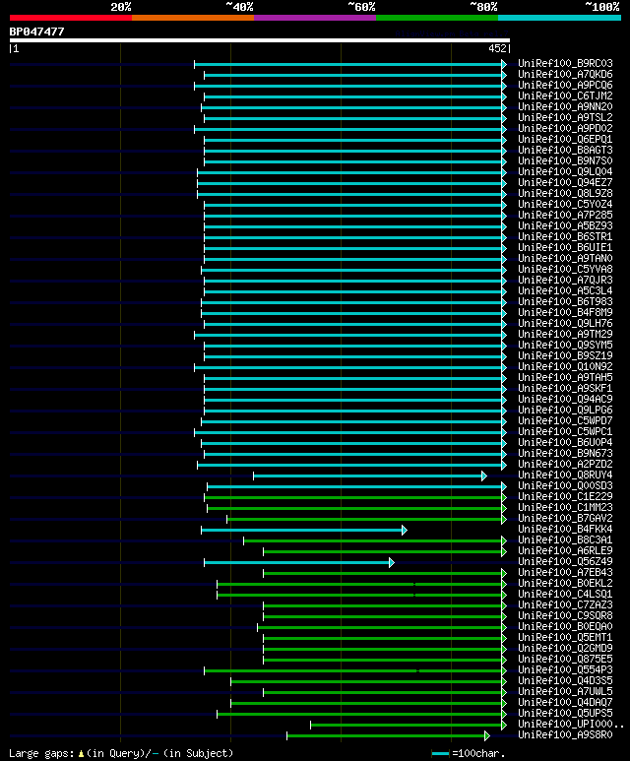The height and width of the screenshot is (761, 630).
Task: Click the UniRef100_B8AGT3 label
Action: coord(565,150)
